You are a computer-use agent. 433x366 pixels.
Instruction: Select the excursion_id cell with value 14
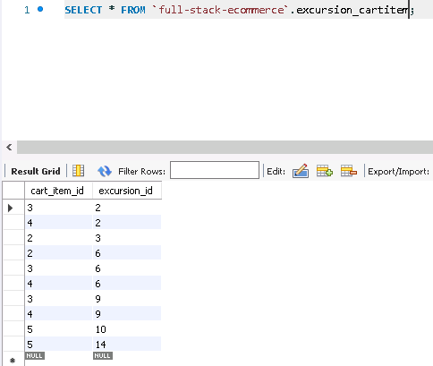(x=127, y=345)
